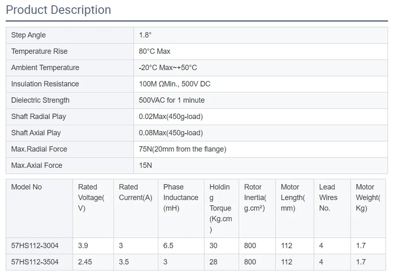Select the Dielectric Strength row label
The image size is (399, 275).
coord(40,100)
